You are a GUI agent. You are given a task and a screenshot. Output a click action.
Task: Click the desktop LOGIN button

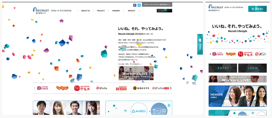pyautogui.click(x=164, y=11)
